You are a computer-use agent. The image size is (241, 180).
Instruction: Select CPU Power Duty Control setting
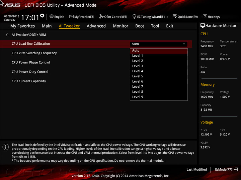click(30, 72)
